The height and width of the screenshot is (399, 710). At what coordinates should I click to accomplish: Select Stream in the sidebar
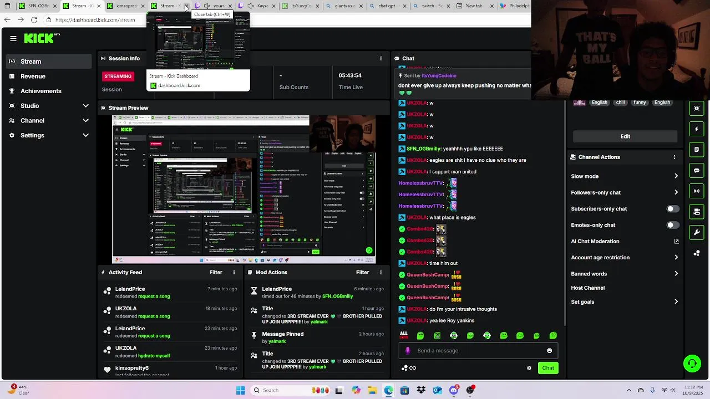pyautogui.click(x=49, y=62)
